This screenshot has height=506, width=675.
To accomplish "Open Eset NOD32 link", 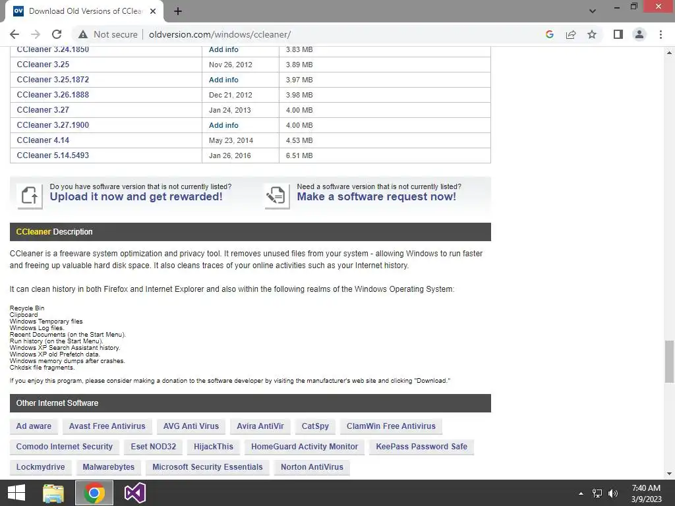I will pyautogui.click(x=153, y=447).
